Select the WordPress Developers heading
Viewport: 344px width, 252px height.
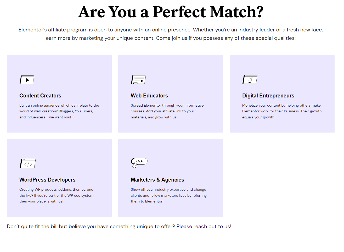[x=47, y=180]
